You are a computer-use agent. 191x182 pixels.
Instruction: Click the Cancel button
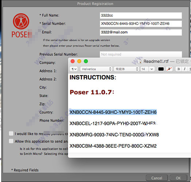point(157,178)
